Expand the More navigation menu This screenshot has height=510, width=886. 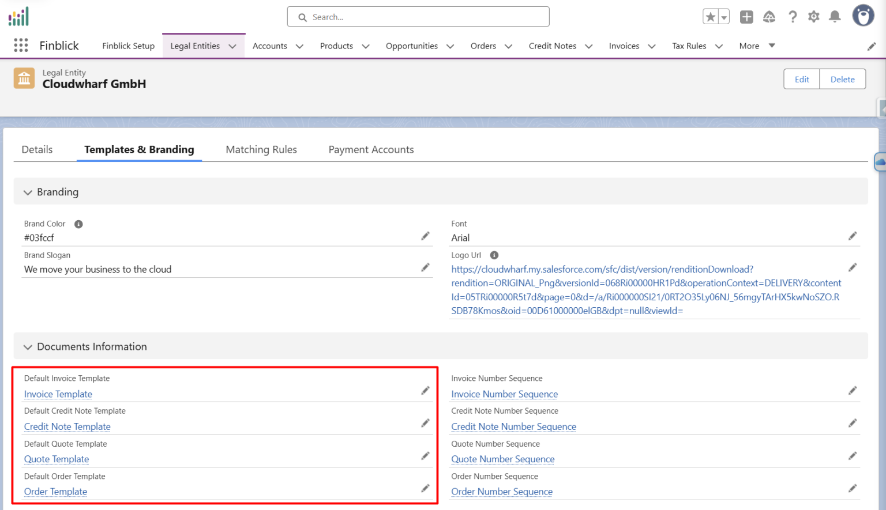(757, 46)
